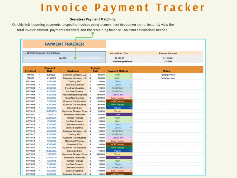237x178 pixels.
Task: Open the Customer column filter
Action: pos(87,71)
